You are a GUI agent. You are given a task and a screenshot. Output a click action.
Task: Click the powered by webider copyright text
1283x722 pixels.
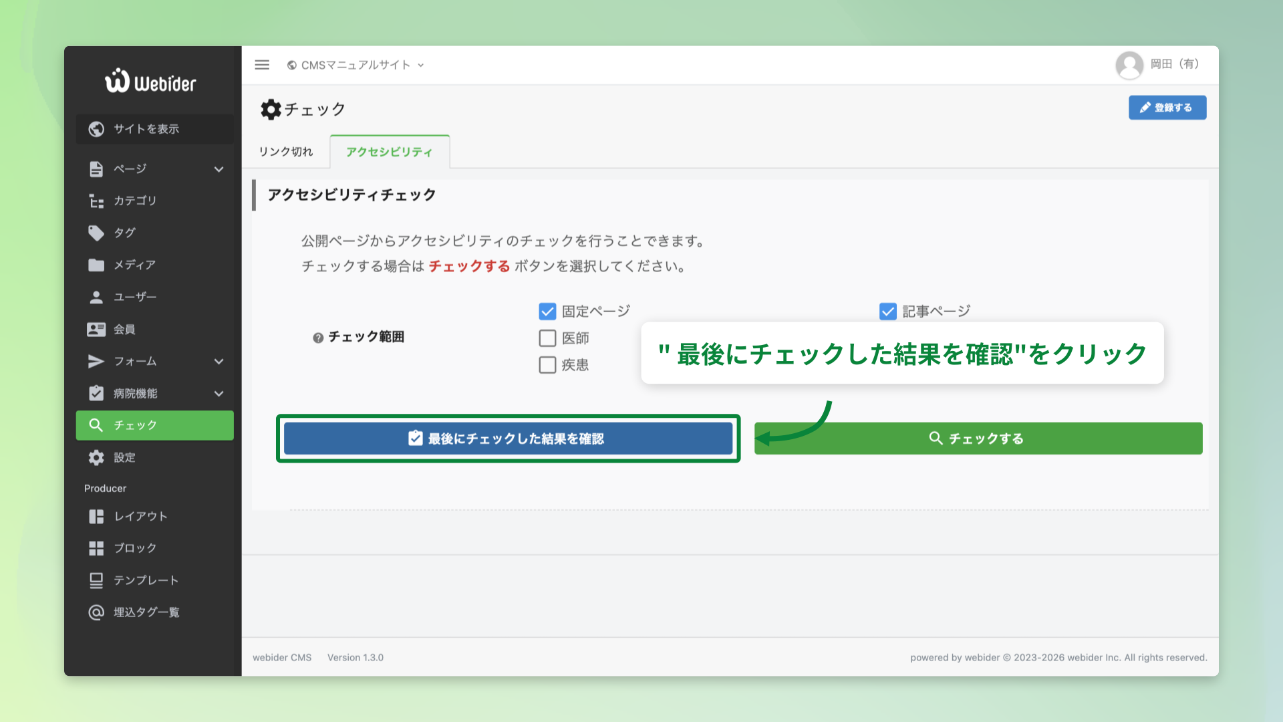(x=1058, y=658)
